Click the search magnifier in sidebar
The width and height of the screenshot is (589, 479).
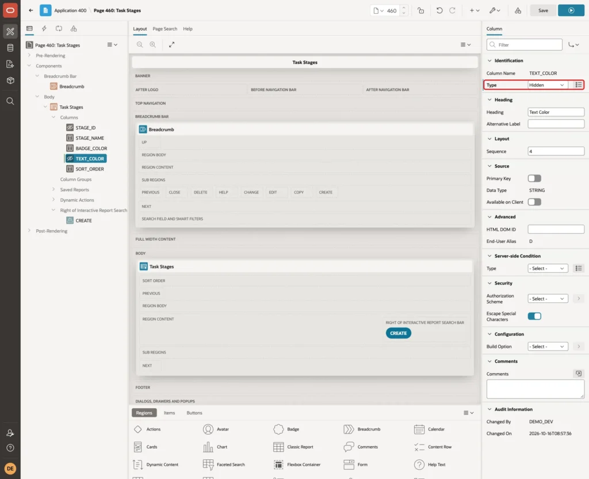(x=10, y=101)
